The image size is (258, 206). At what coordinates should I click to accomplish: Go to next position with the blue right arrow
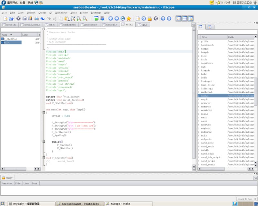117,19
